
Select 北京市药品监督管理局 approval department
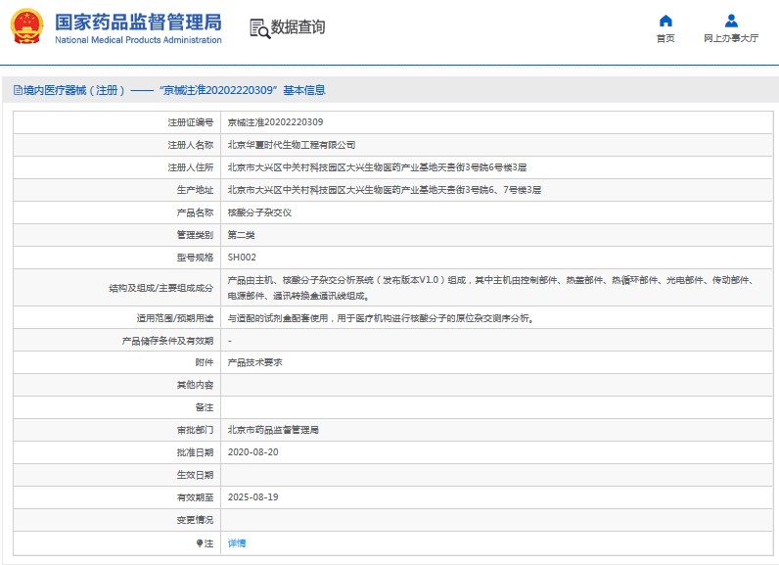273,430
